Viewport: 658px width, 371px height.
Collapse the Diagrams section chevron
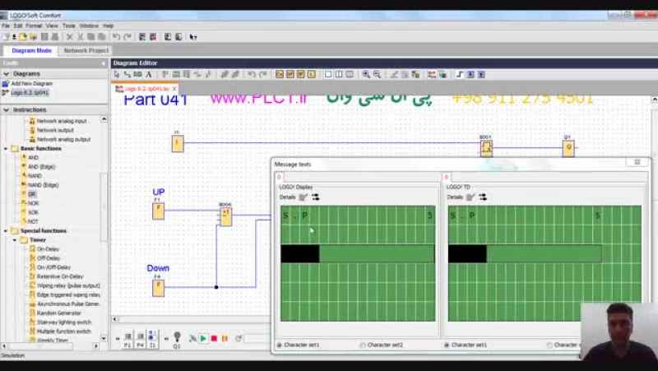point(7,74)
